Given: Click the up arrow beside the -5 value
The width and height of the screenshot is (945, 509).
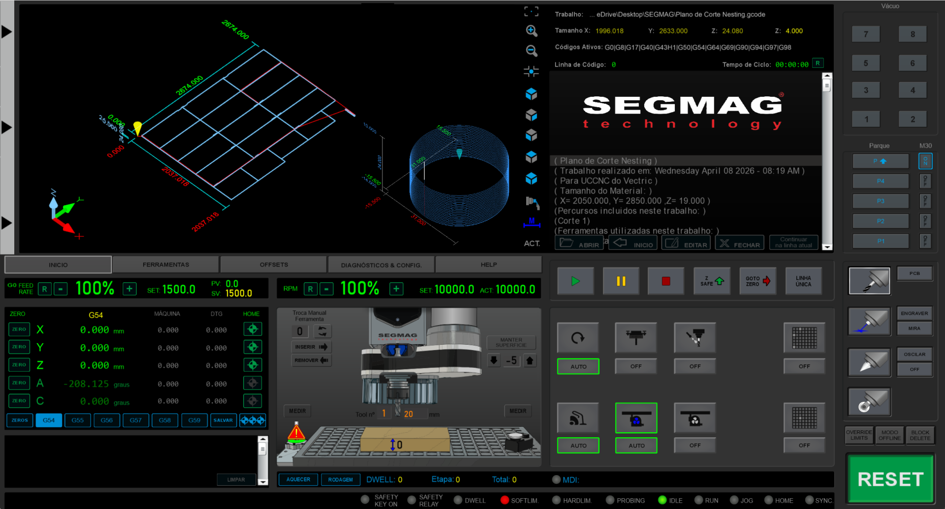Looking at the screenshot, I should (530, 360).
